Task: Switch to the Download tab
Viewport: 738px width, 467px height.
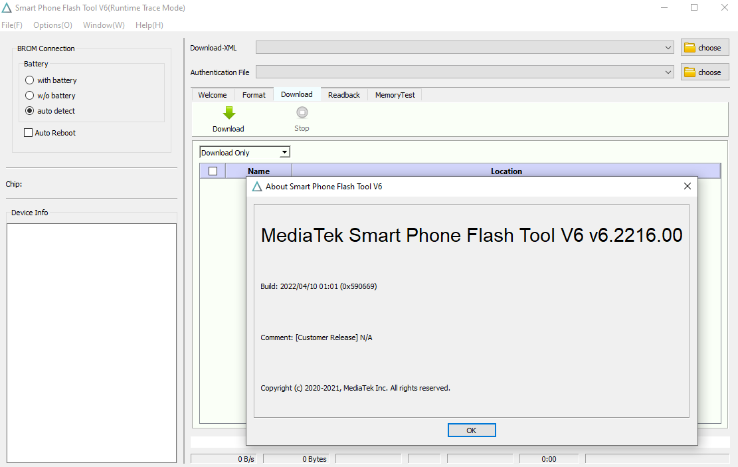Action: pyautogui.click(x=296, y=94)
